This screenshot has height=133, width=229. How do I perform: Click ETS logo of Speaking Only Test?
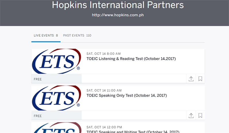coord(56,98)
